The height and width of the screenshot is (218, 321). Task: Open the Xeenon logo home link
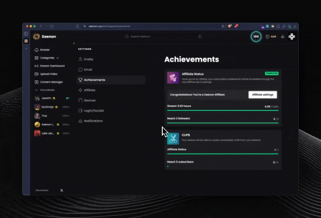pyautogui.click(x=44, y=36)
